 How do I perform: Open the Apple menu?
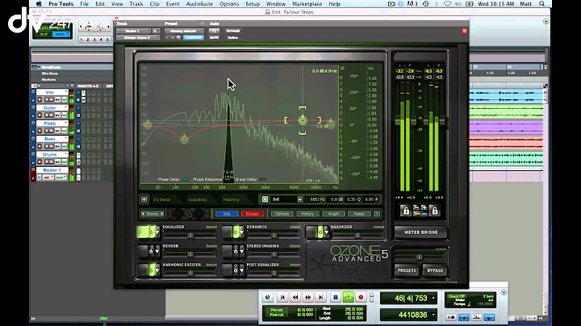39,4
